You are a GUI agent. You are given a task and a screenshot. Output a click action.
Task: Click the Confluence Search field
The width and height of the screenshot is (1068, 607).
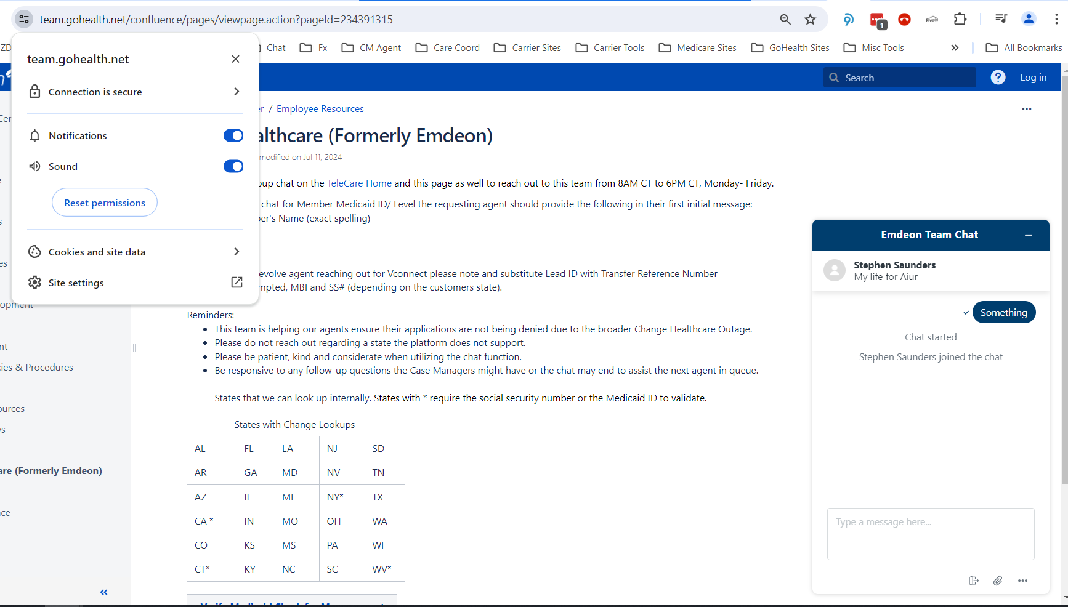[x=900, y=78]
